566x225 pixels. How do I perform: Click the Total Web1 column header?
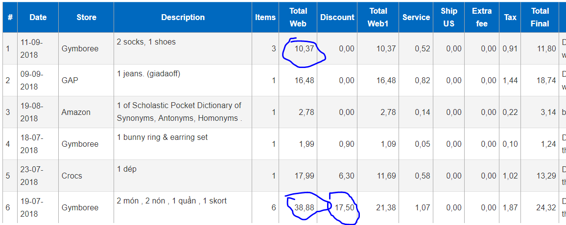click(x=378, y=17)
